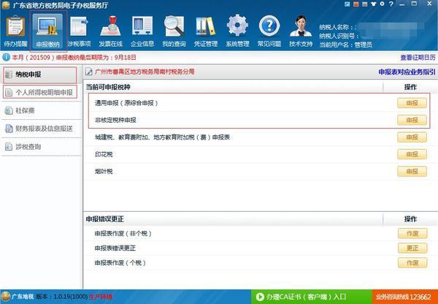Screen dimensions: 438x304
Task: Click the gray square icon in the title bar
Action: click(x=364, y=4)
